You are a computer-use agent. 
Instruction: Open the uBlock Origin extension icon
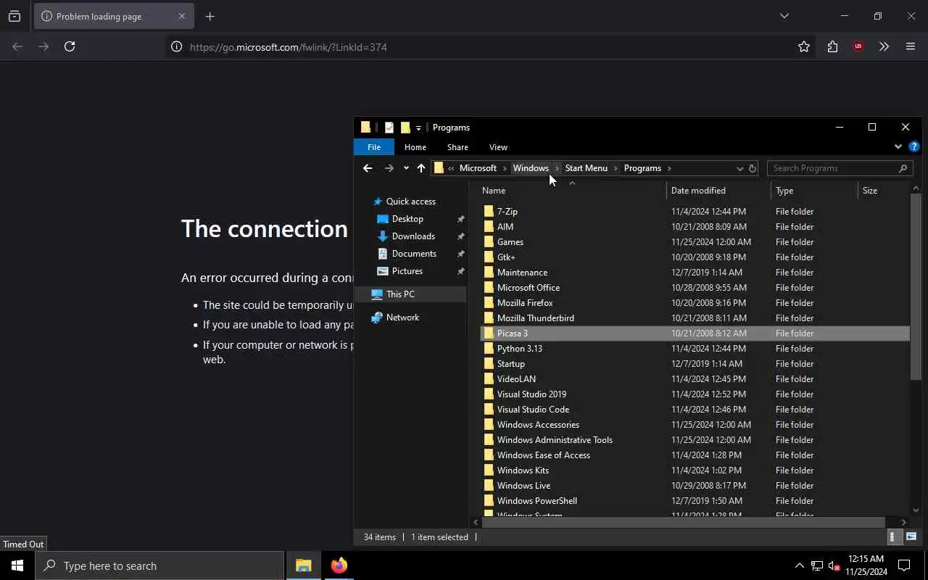point(858,46)
